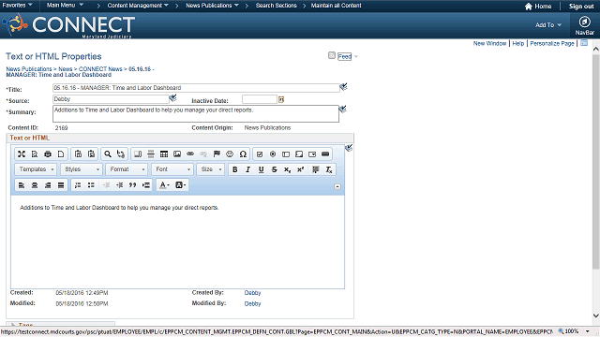Insert a selection field form element
Viewport: 600px width, 337px height.
coord(312,154)
